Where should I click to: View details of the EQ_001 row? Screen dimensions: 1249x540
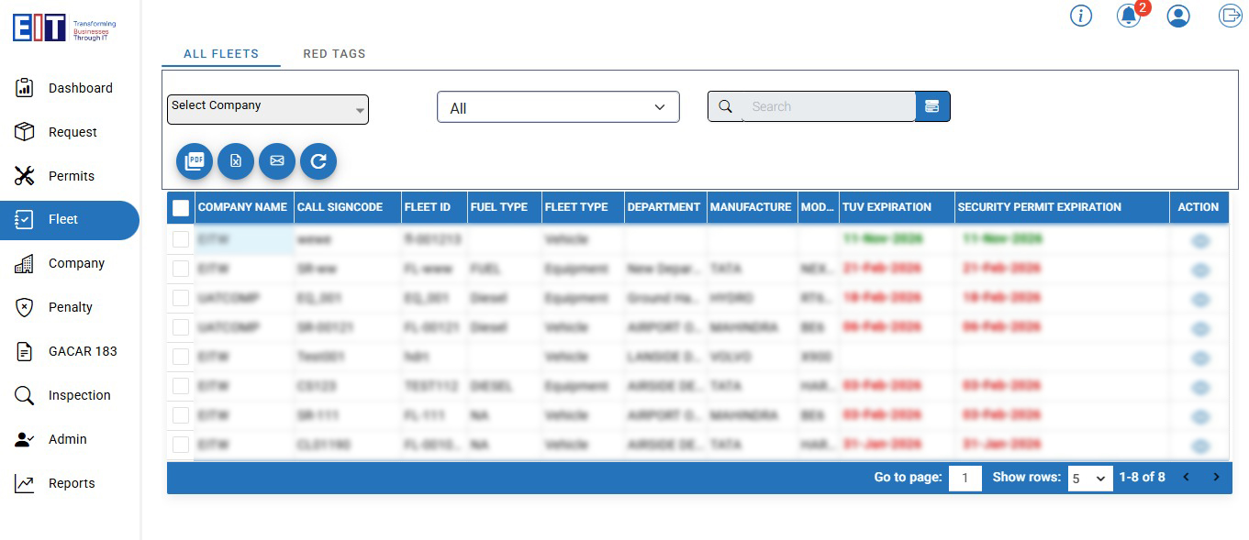coord(1200,300)
